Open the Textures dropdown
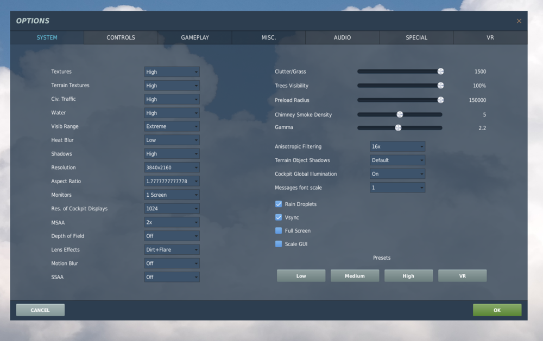Viewport: 543px width, 341px height. tap(172, 72)
